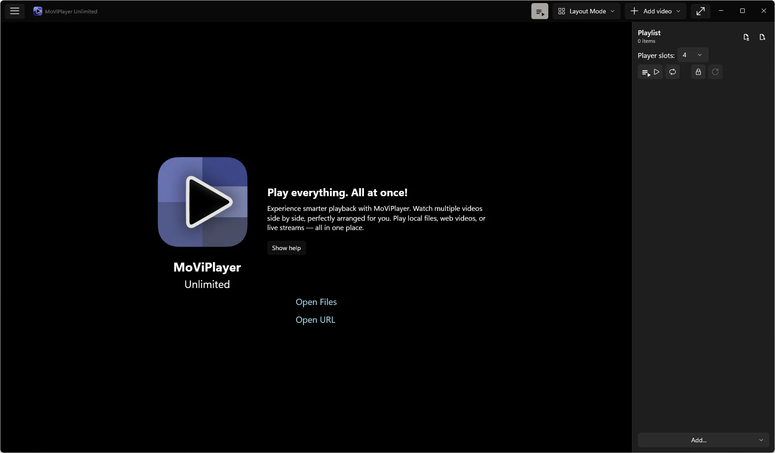775x453 pixels.
Task: Click the reload playlist circular arrow icon
Action: point(715,72)
